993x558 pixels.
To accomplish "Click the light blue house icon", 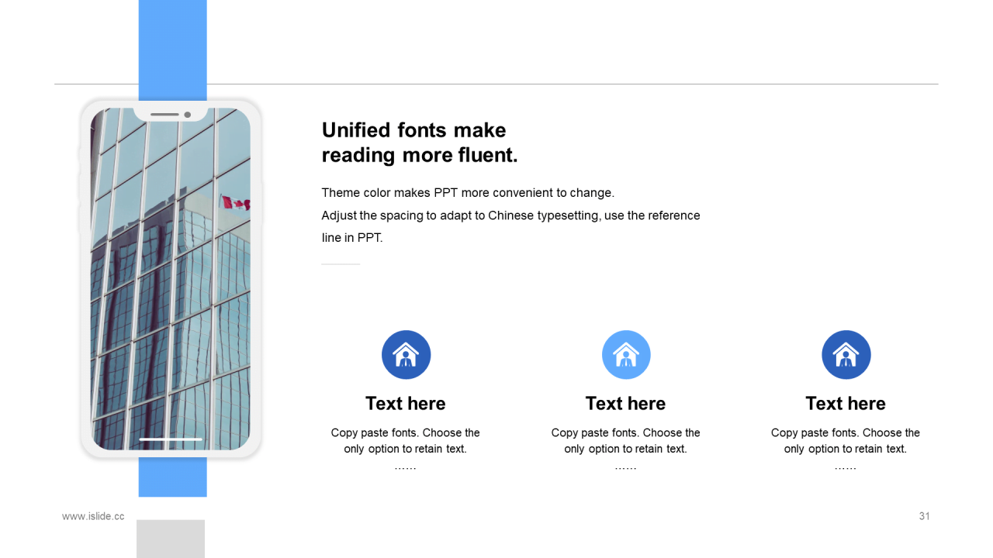I will coord(626,355).
